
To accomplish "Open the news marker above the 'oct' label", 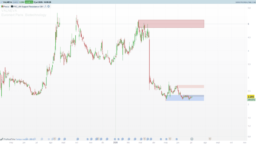I will point(78,139).
